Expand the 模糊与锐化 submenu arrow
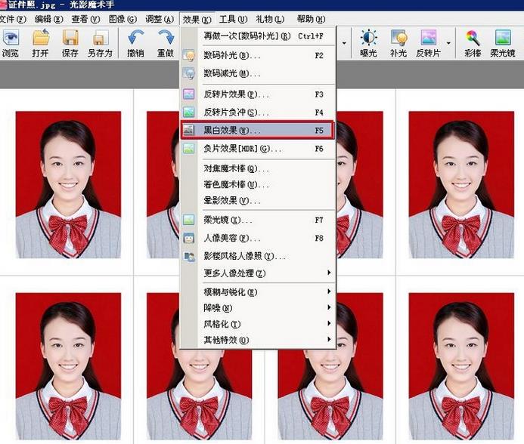Viewport: 524px width, 444px height. coord(329,291)
